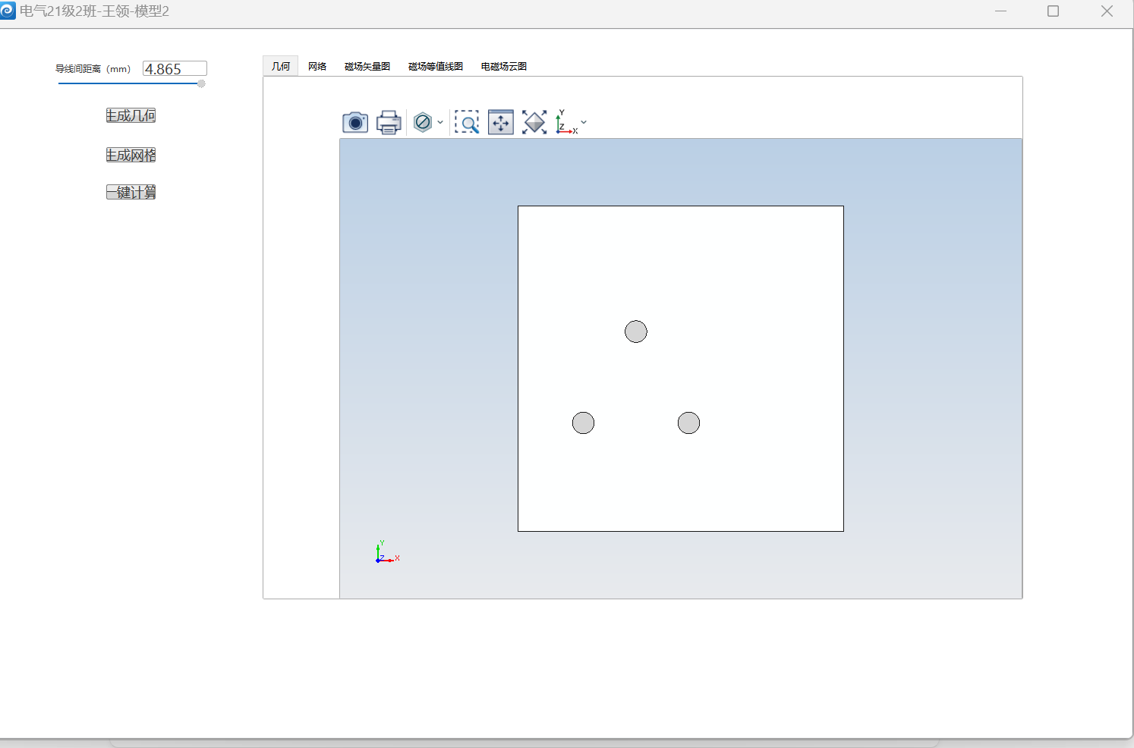
Task: Click the 生成网格 button
Action: [x=131, y=155]
